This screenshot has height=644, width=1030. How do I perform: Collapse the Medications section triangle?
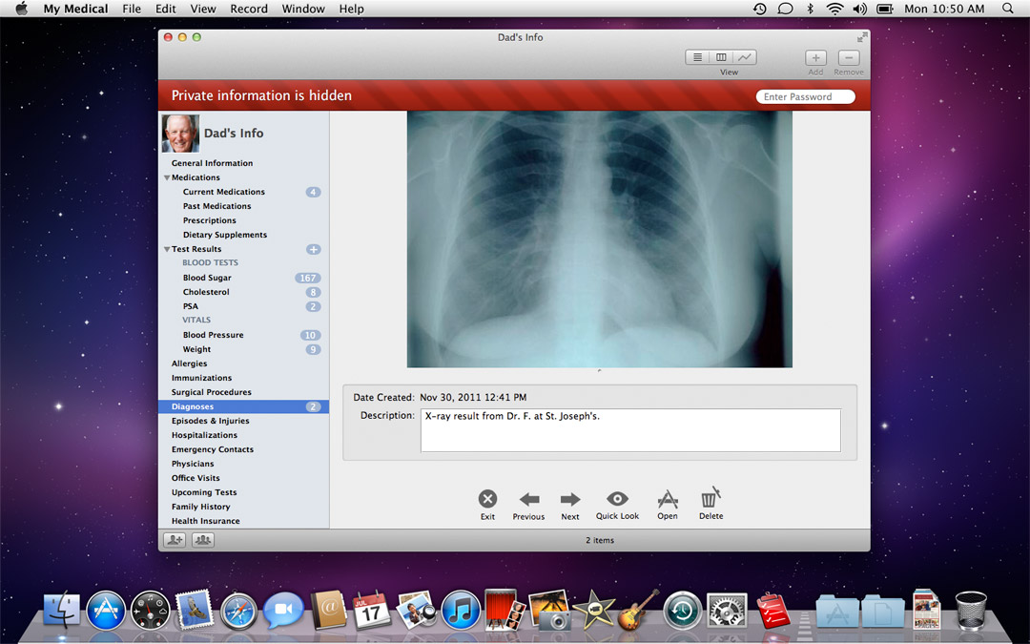167,177
